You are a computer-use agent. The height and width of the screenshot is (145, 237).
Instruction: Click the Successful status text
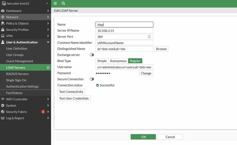tap(107, 85)
